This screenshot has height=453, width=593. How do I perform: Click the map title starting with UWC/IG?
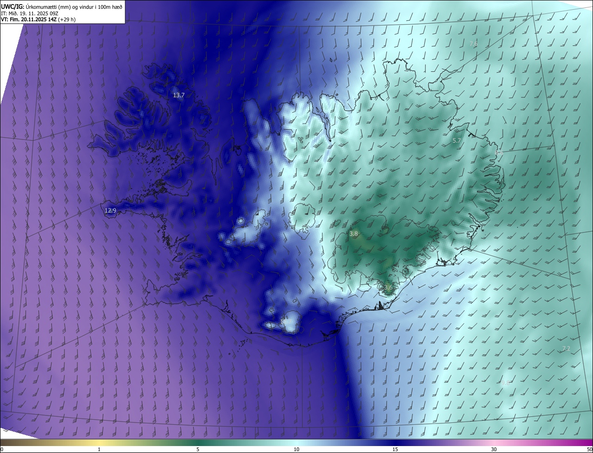pos(62,6)
